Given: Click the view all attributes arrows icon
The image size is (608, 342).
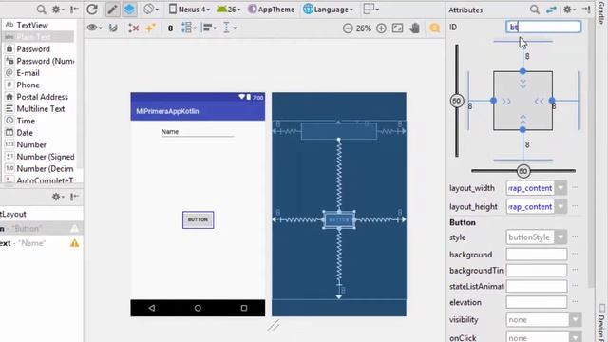Looking at the screenshot, I should [551, 9].
